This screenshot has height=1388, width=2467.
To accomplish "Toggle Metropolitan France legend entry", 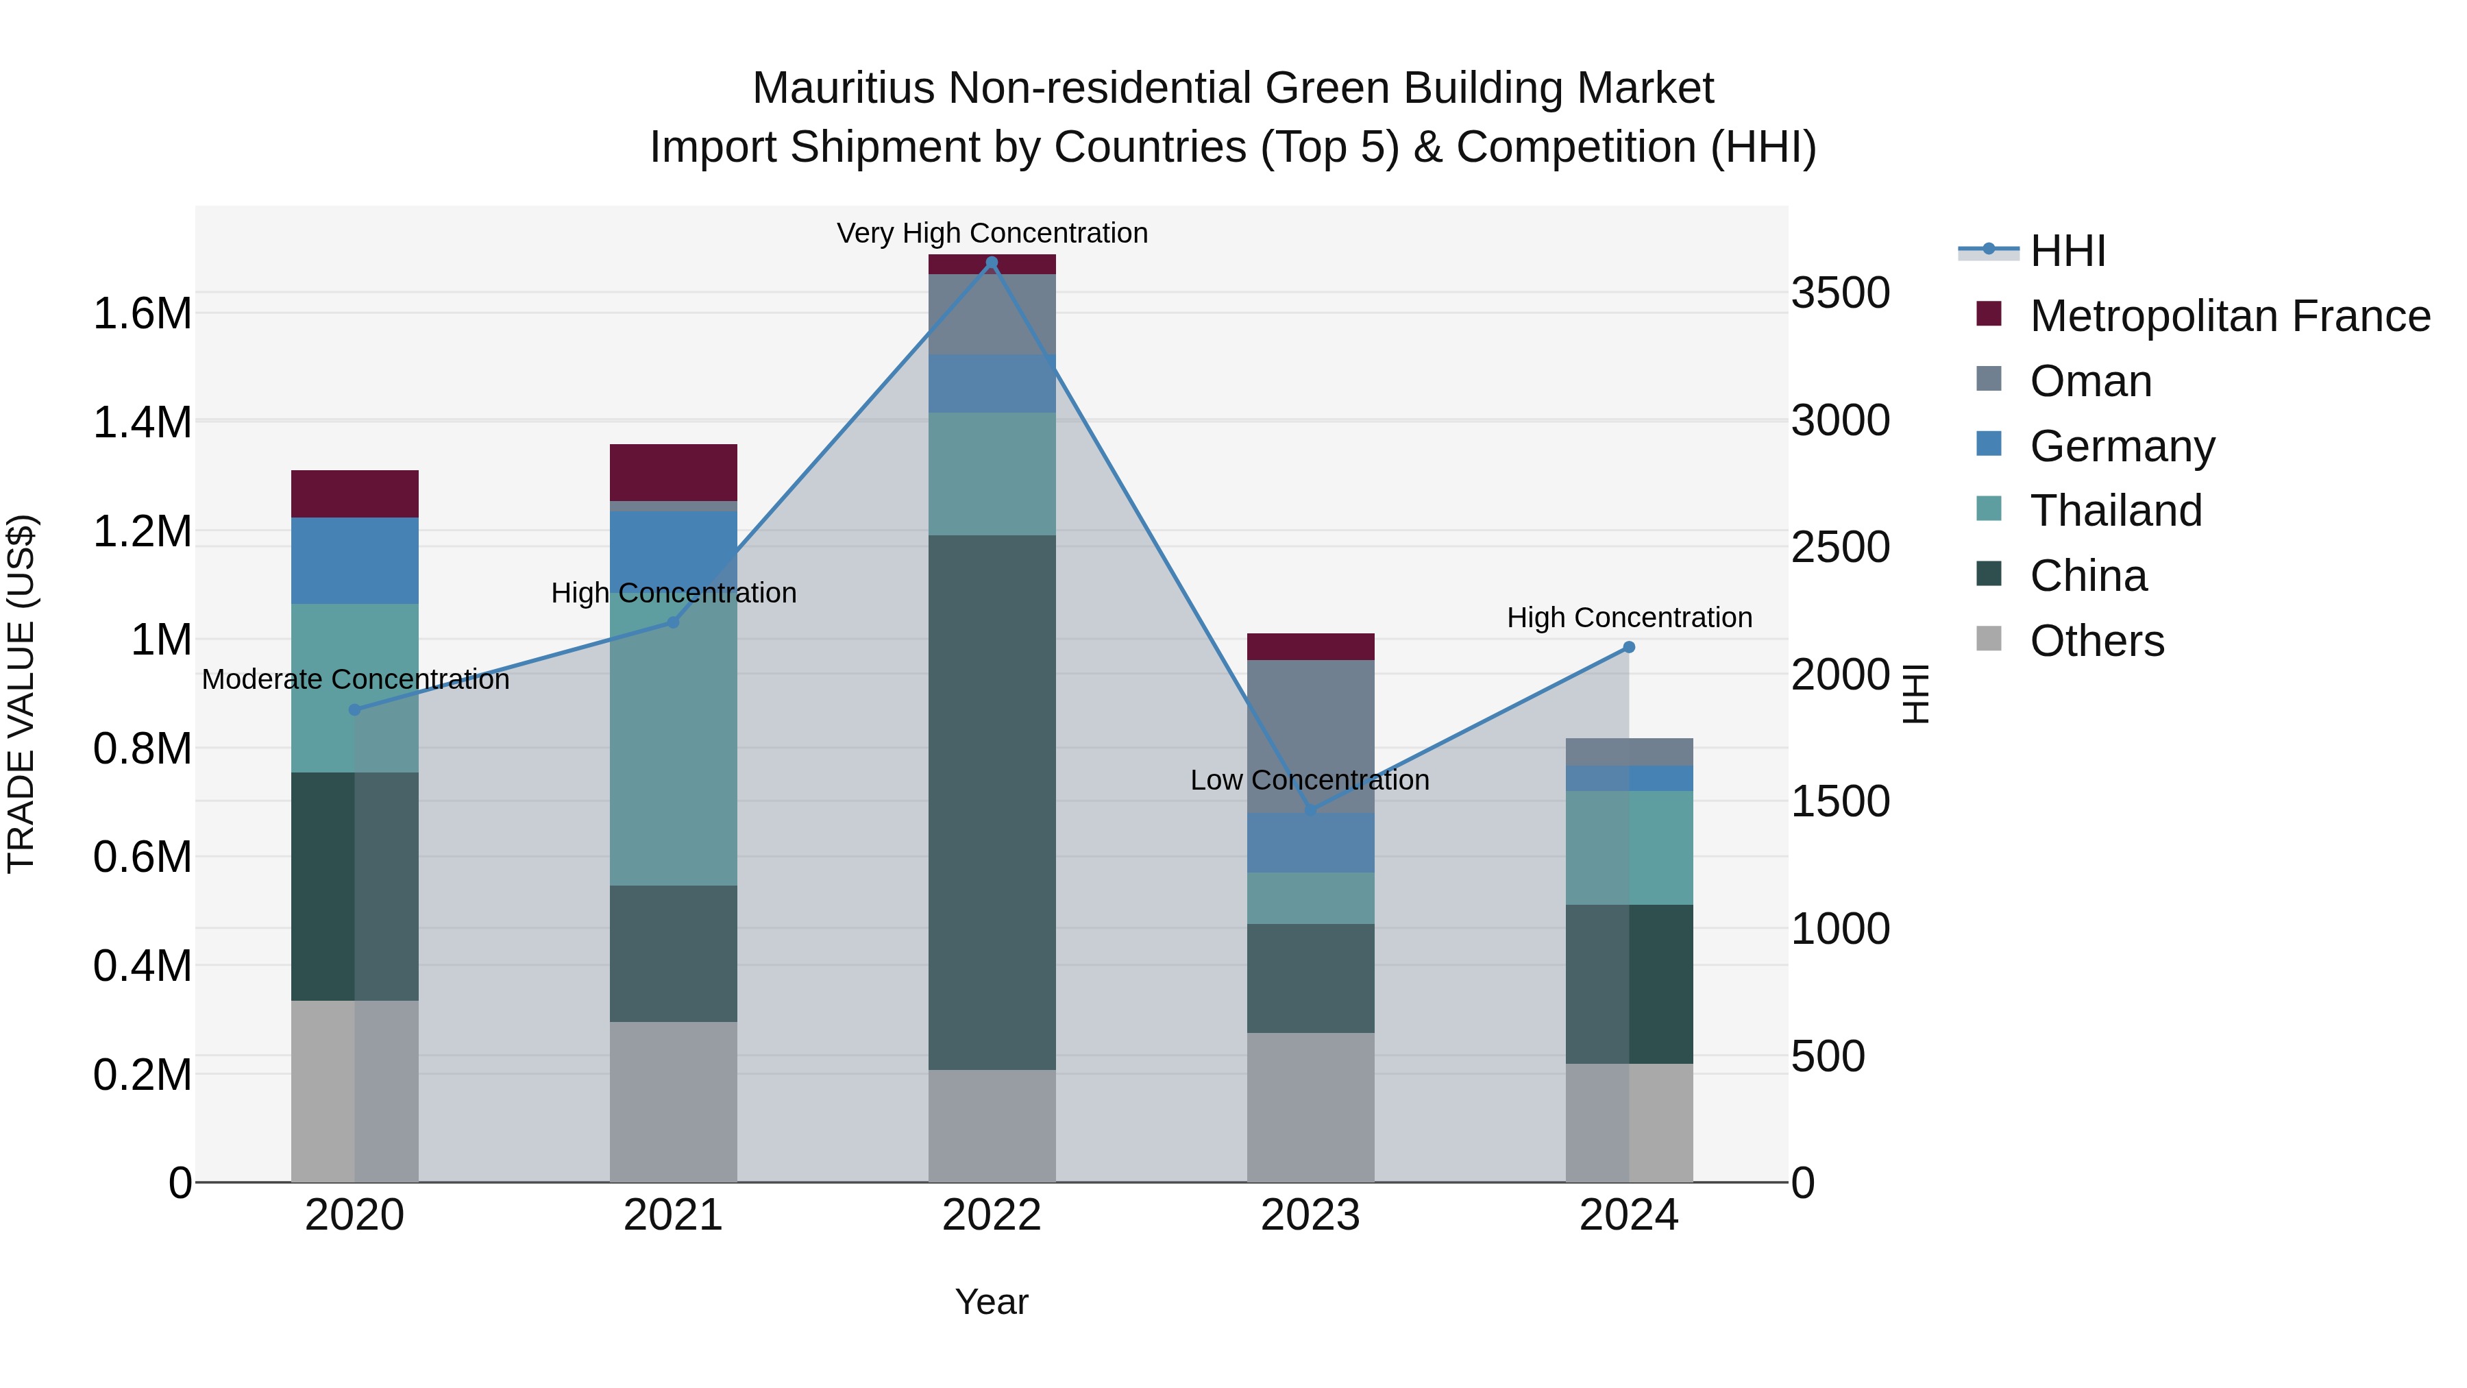I will (x=2202, y=315).
